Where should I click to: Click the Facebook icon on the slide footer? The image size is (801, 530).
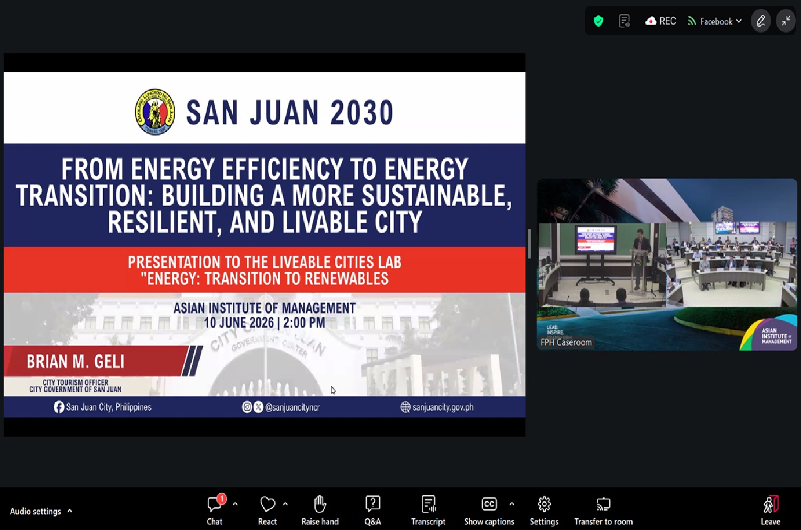pos(59,407)
